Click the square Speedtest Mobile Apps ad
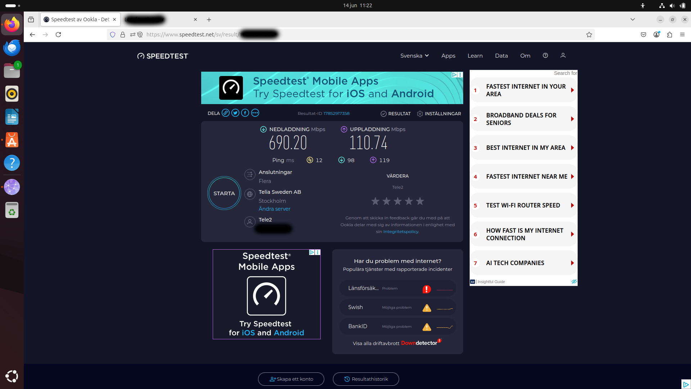Screen dimensions: 691x389 point(267,294)
